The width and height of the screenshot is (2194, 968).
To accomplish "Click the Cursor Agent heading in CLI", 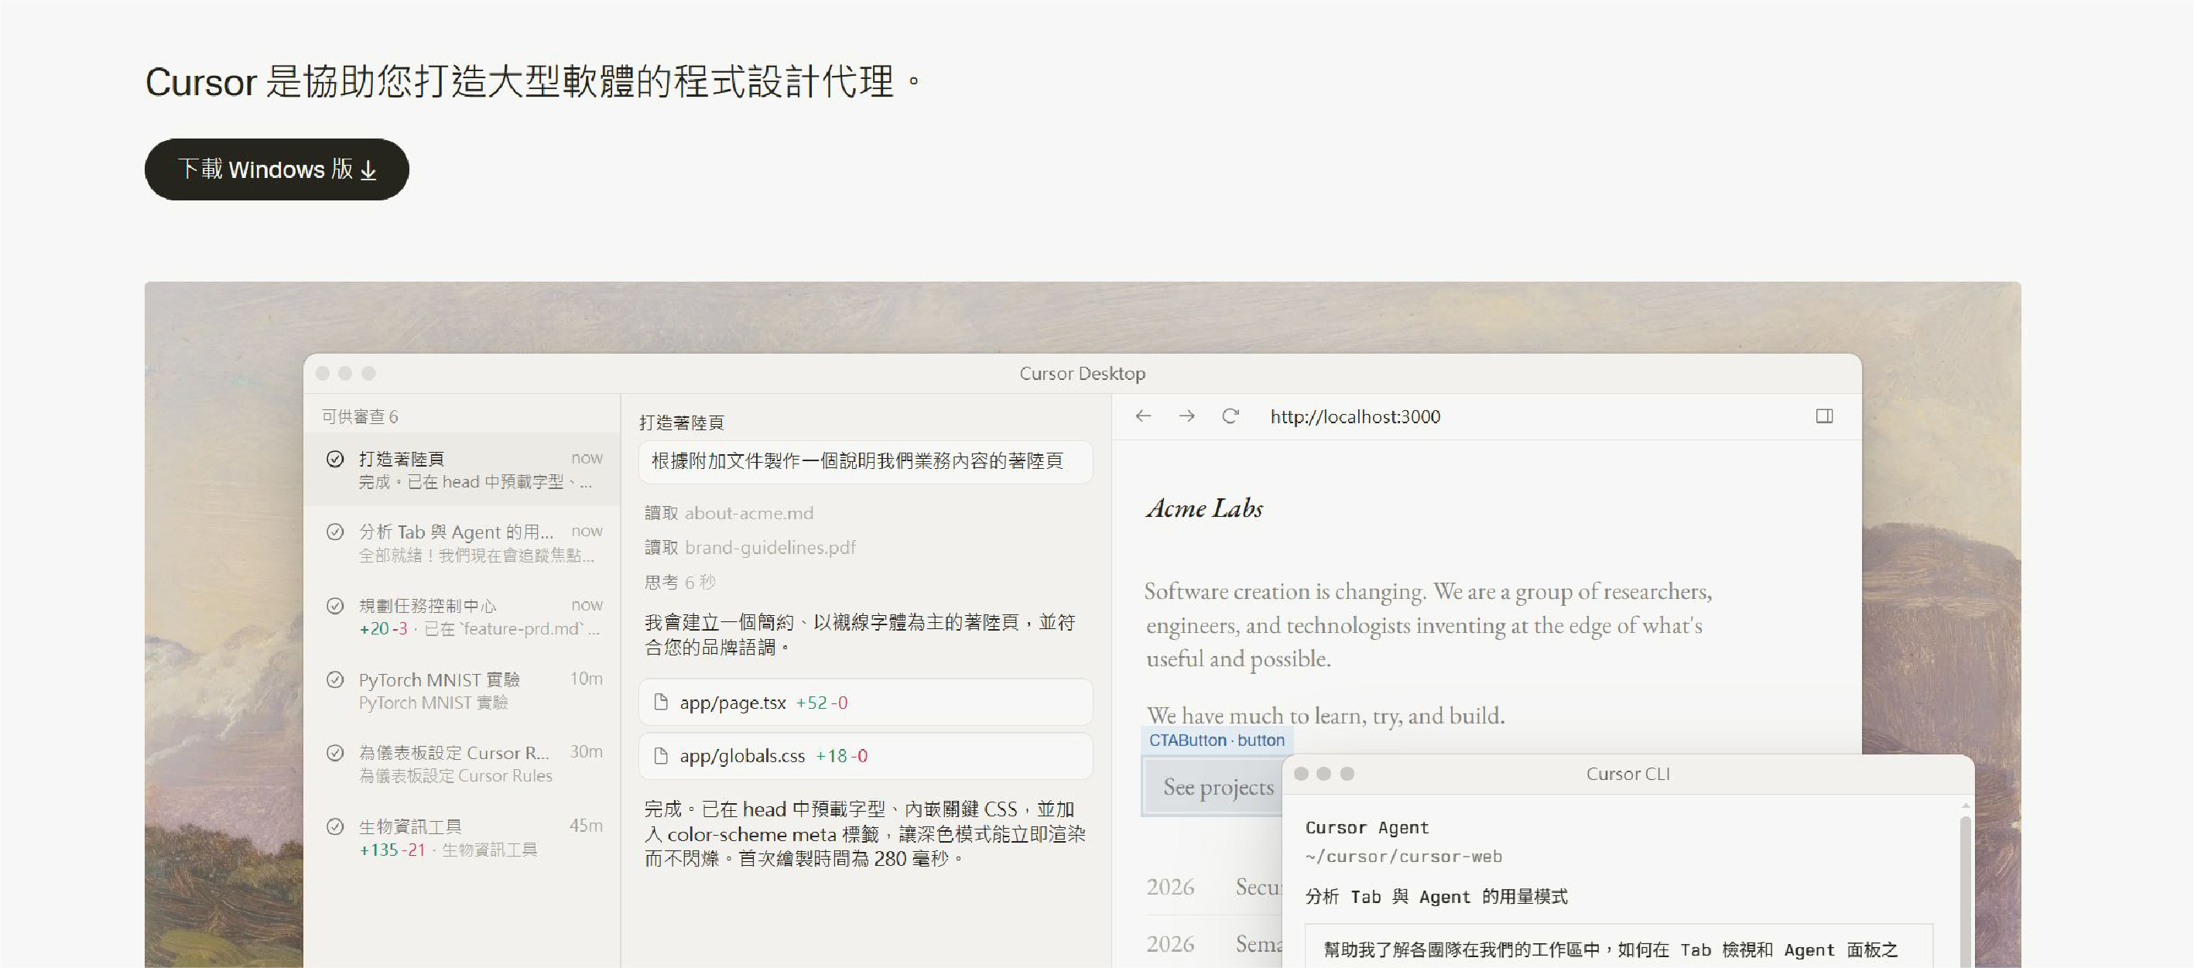I will [1367, 827].
